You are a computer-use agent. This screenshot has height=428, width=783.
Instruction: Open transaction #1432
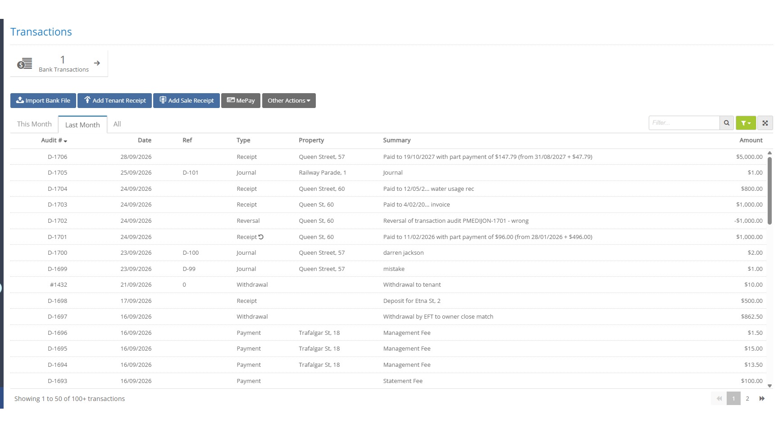(x=59, y=285)
